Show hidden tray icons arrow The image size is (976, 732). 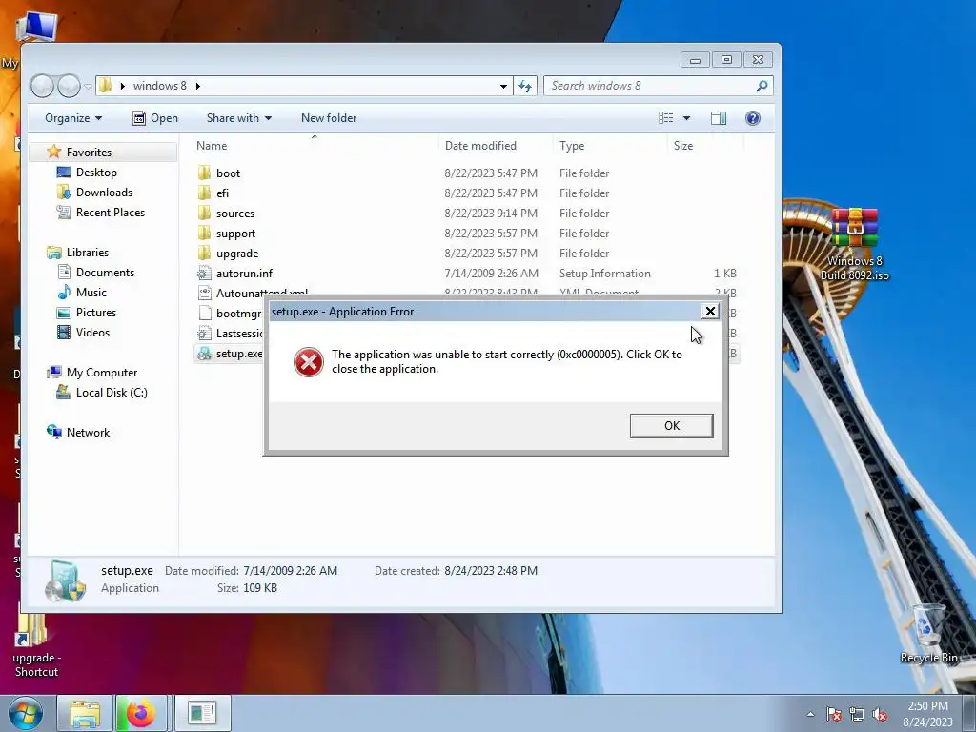point(810,714)
